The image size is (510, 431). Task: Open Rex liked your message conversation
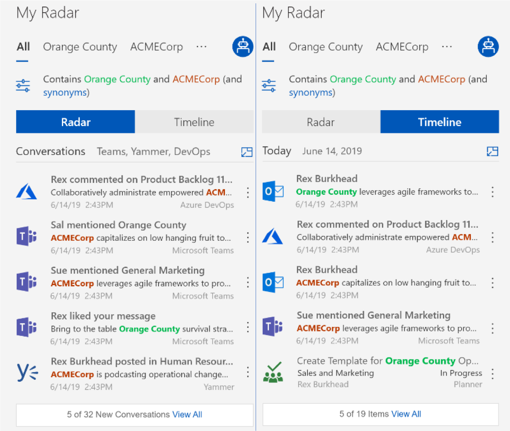pos(103,316)
